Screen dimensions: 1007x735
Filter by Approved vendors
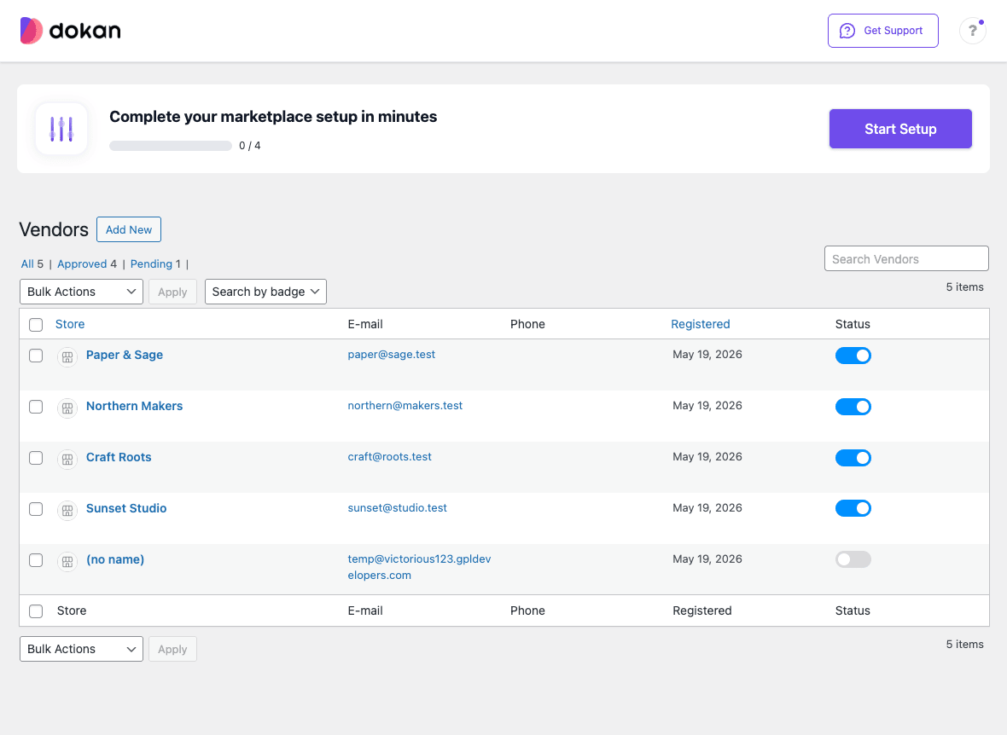[x=82, y=263]
